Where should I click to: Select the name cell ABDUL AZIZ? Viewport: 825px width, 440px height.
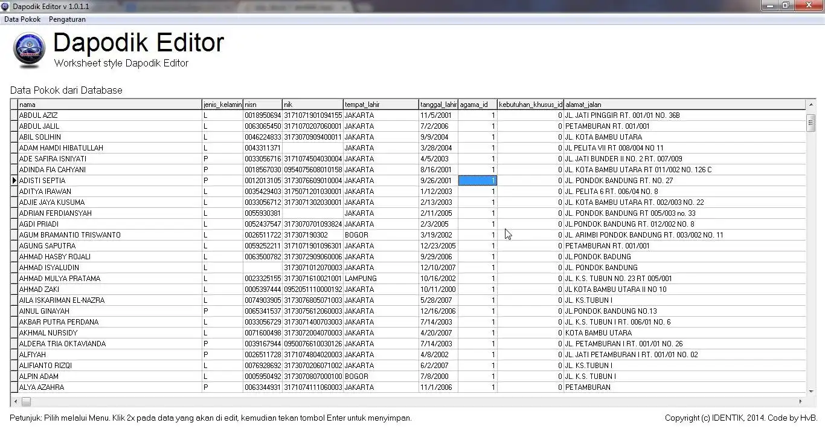110,115
